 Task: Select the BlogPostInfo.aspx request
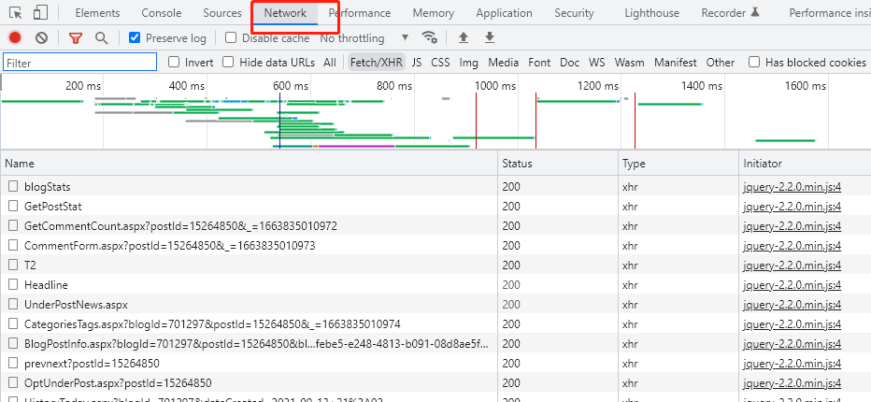tap(257, 344)
